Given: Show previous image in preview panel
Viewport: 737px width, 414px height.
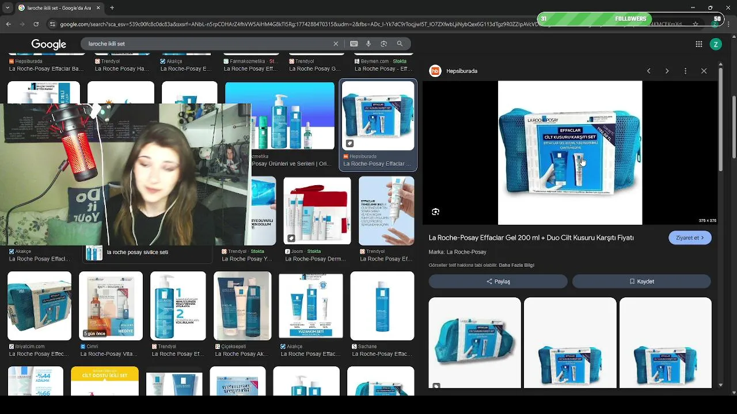Looking at the screenshot, I should coord(648,71).
